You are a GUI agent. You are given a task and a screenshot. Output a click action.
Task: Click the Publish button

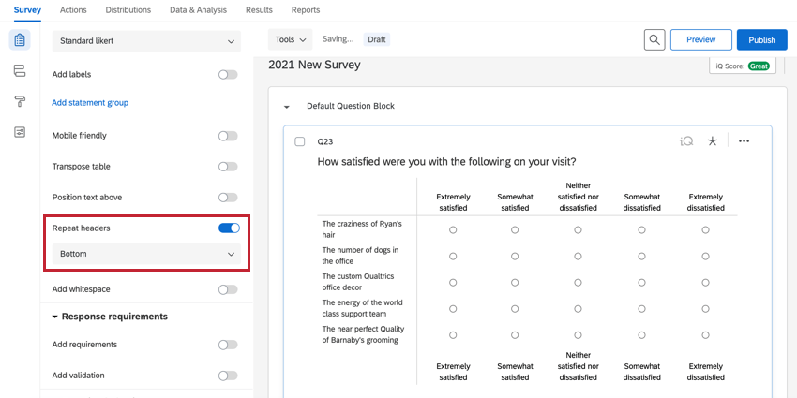click(761, 39)
